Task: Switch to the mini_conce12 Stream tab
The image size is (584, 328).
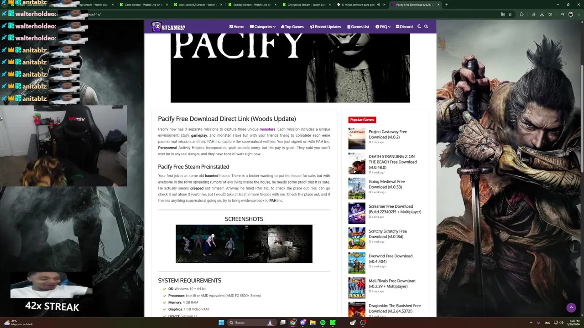Action: [198, 5]
